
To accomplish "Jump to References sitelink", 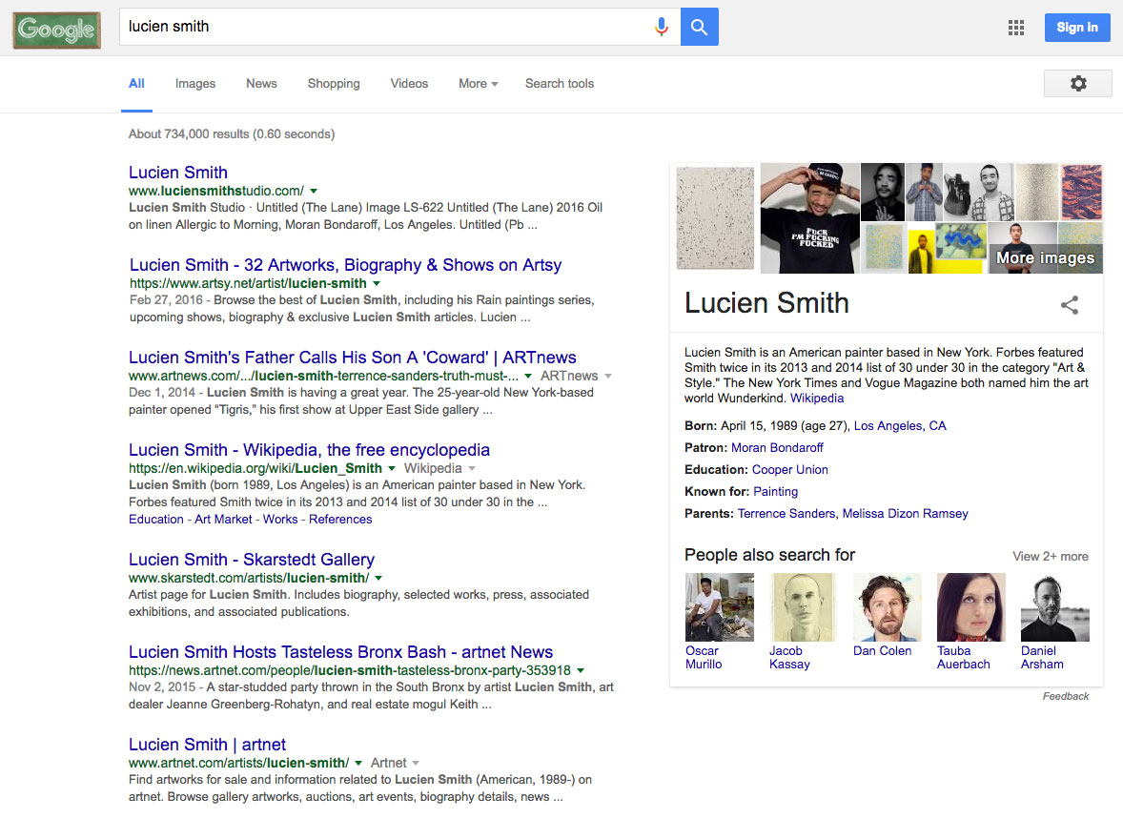I will tap(340, 520).
